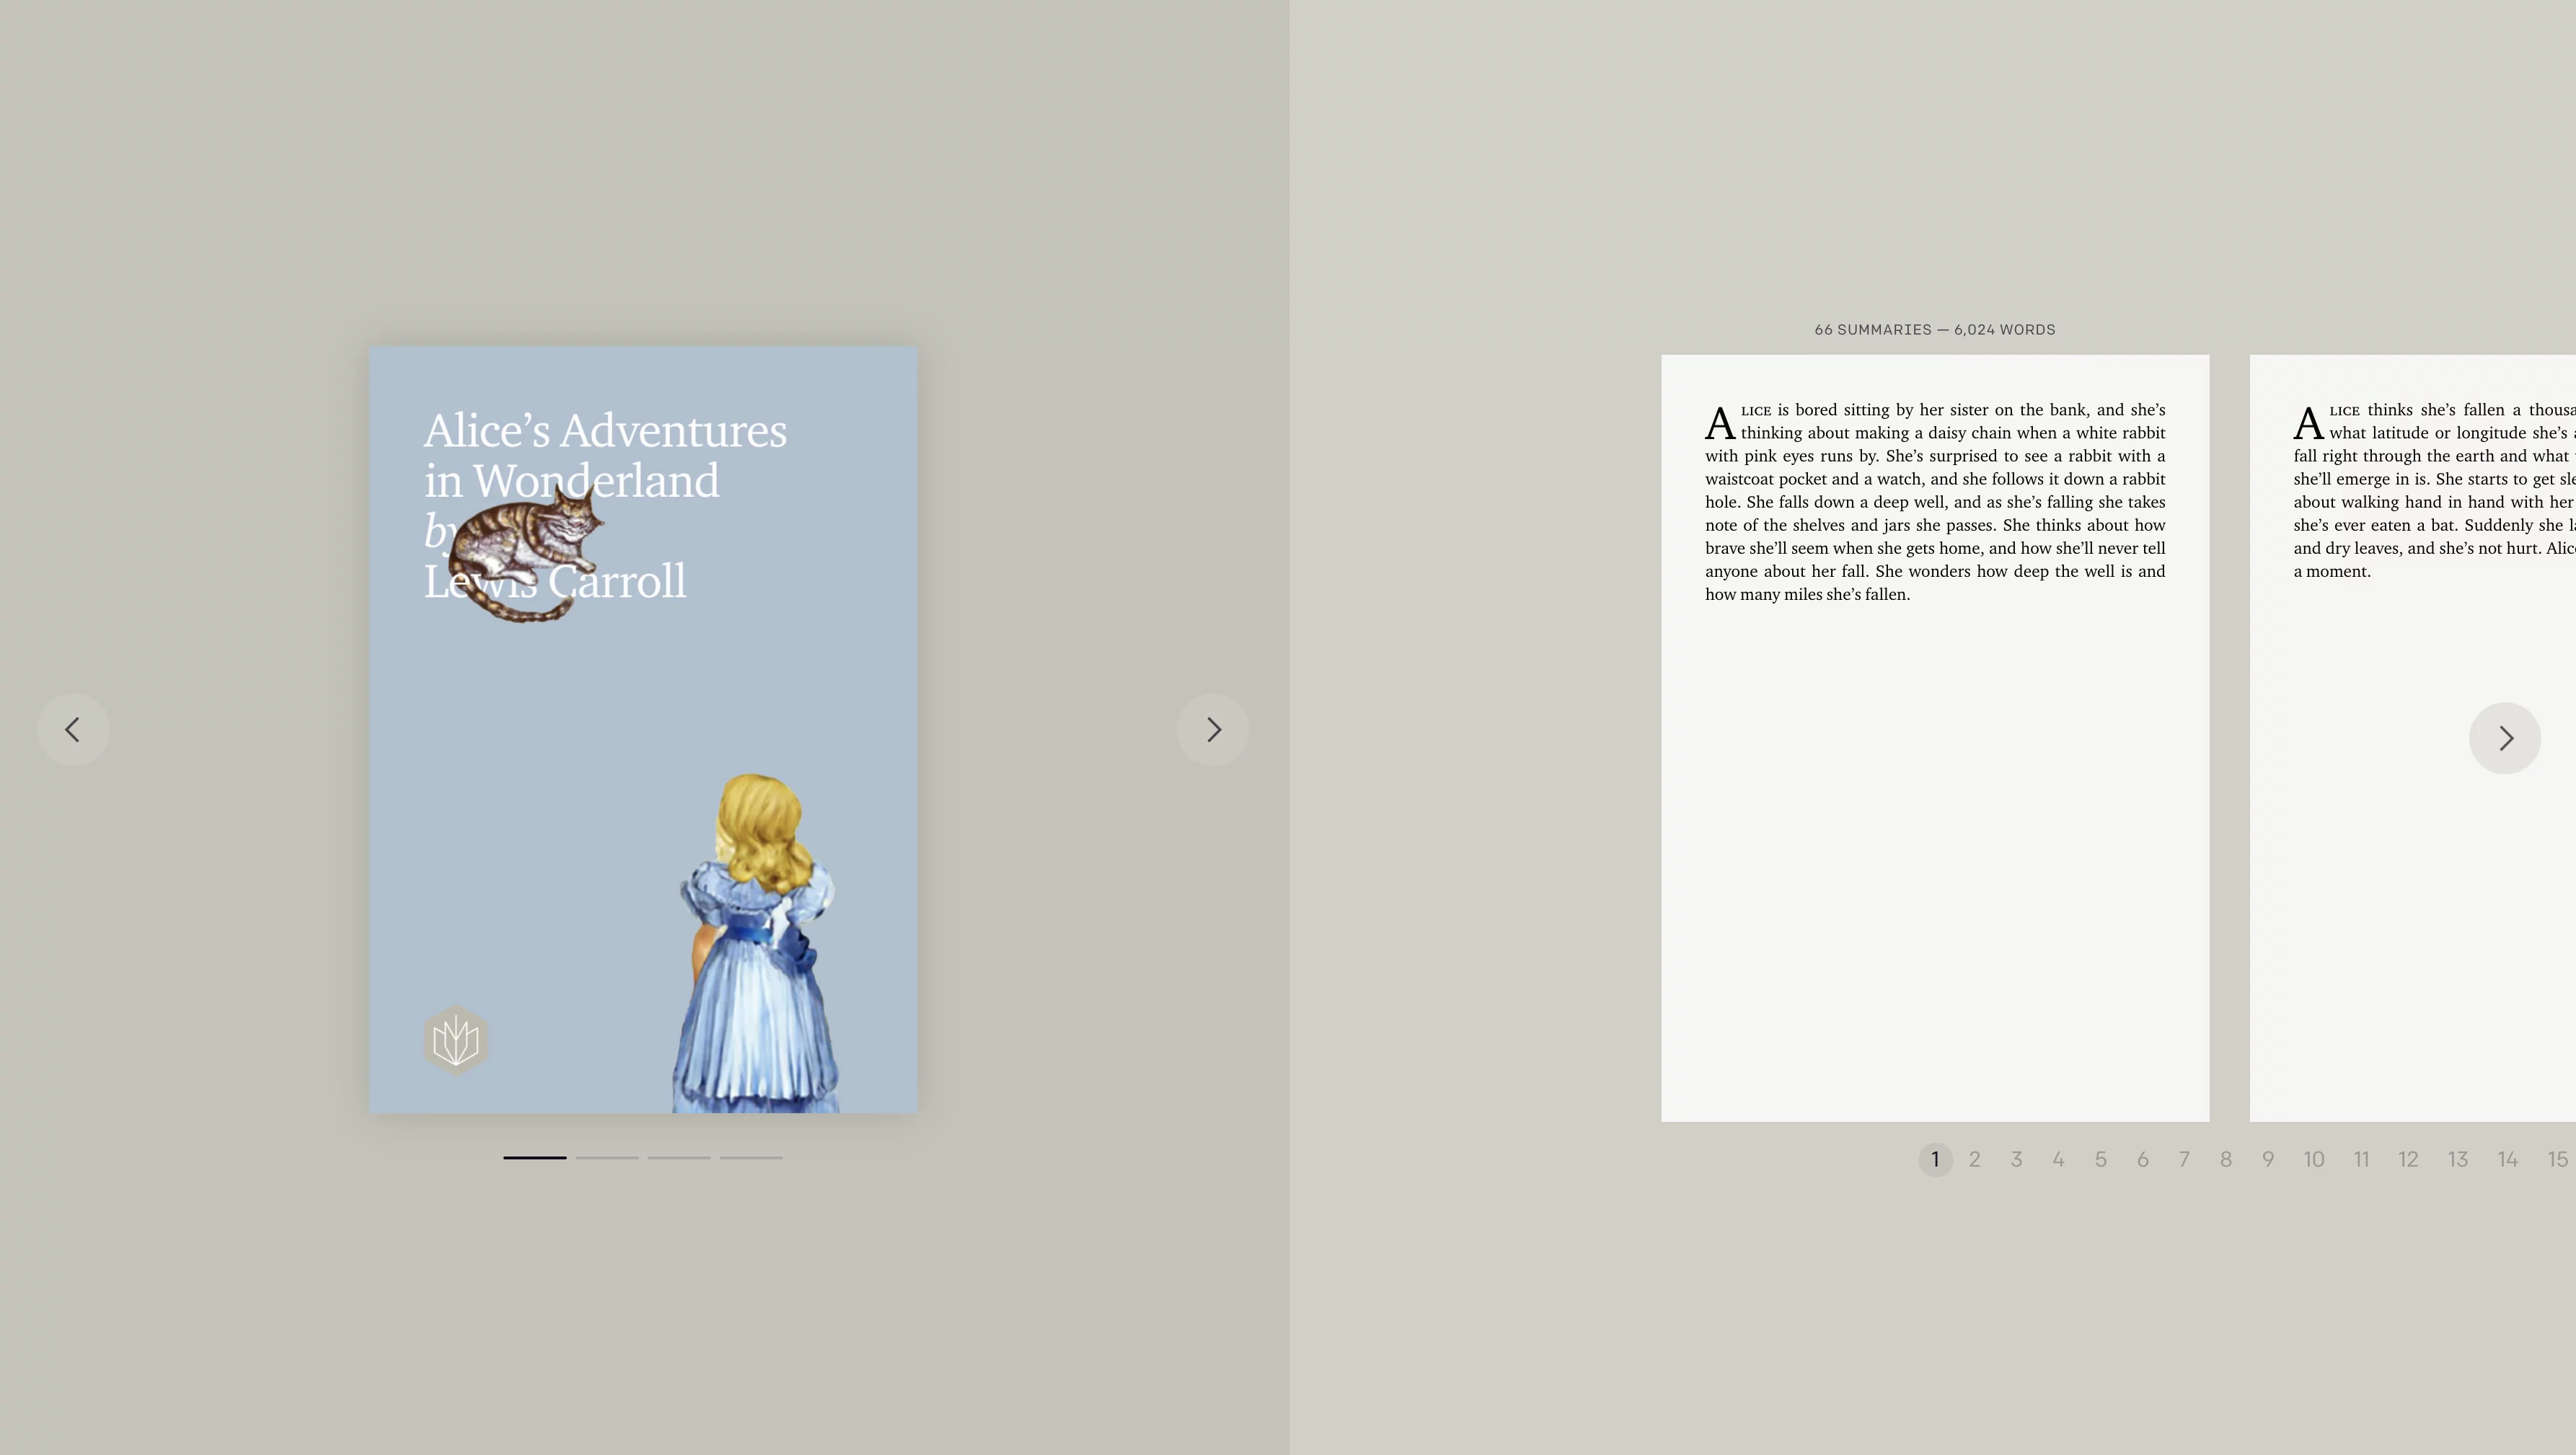Go to summary page 13

pyautogui.click(x=2458, y=1159)
